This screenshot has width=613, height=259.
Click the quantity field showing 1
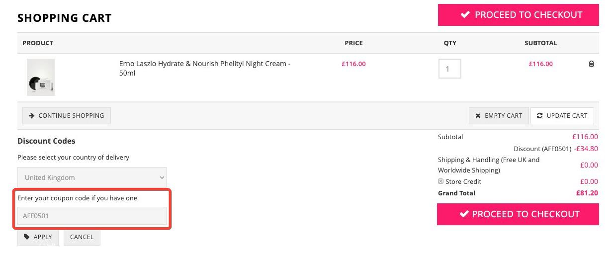coord(449,69)
